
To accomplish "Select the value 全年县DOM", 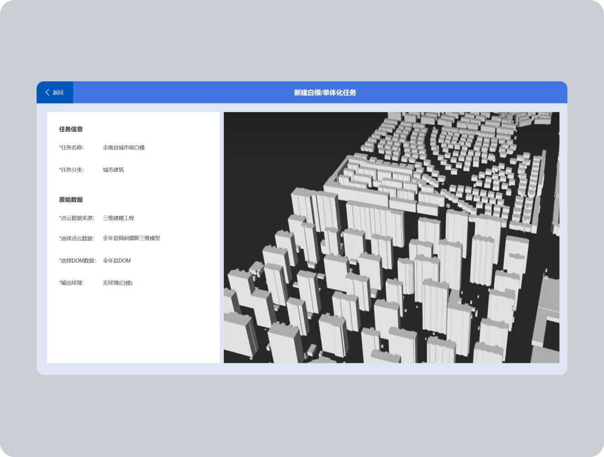I will (117, 260).
